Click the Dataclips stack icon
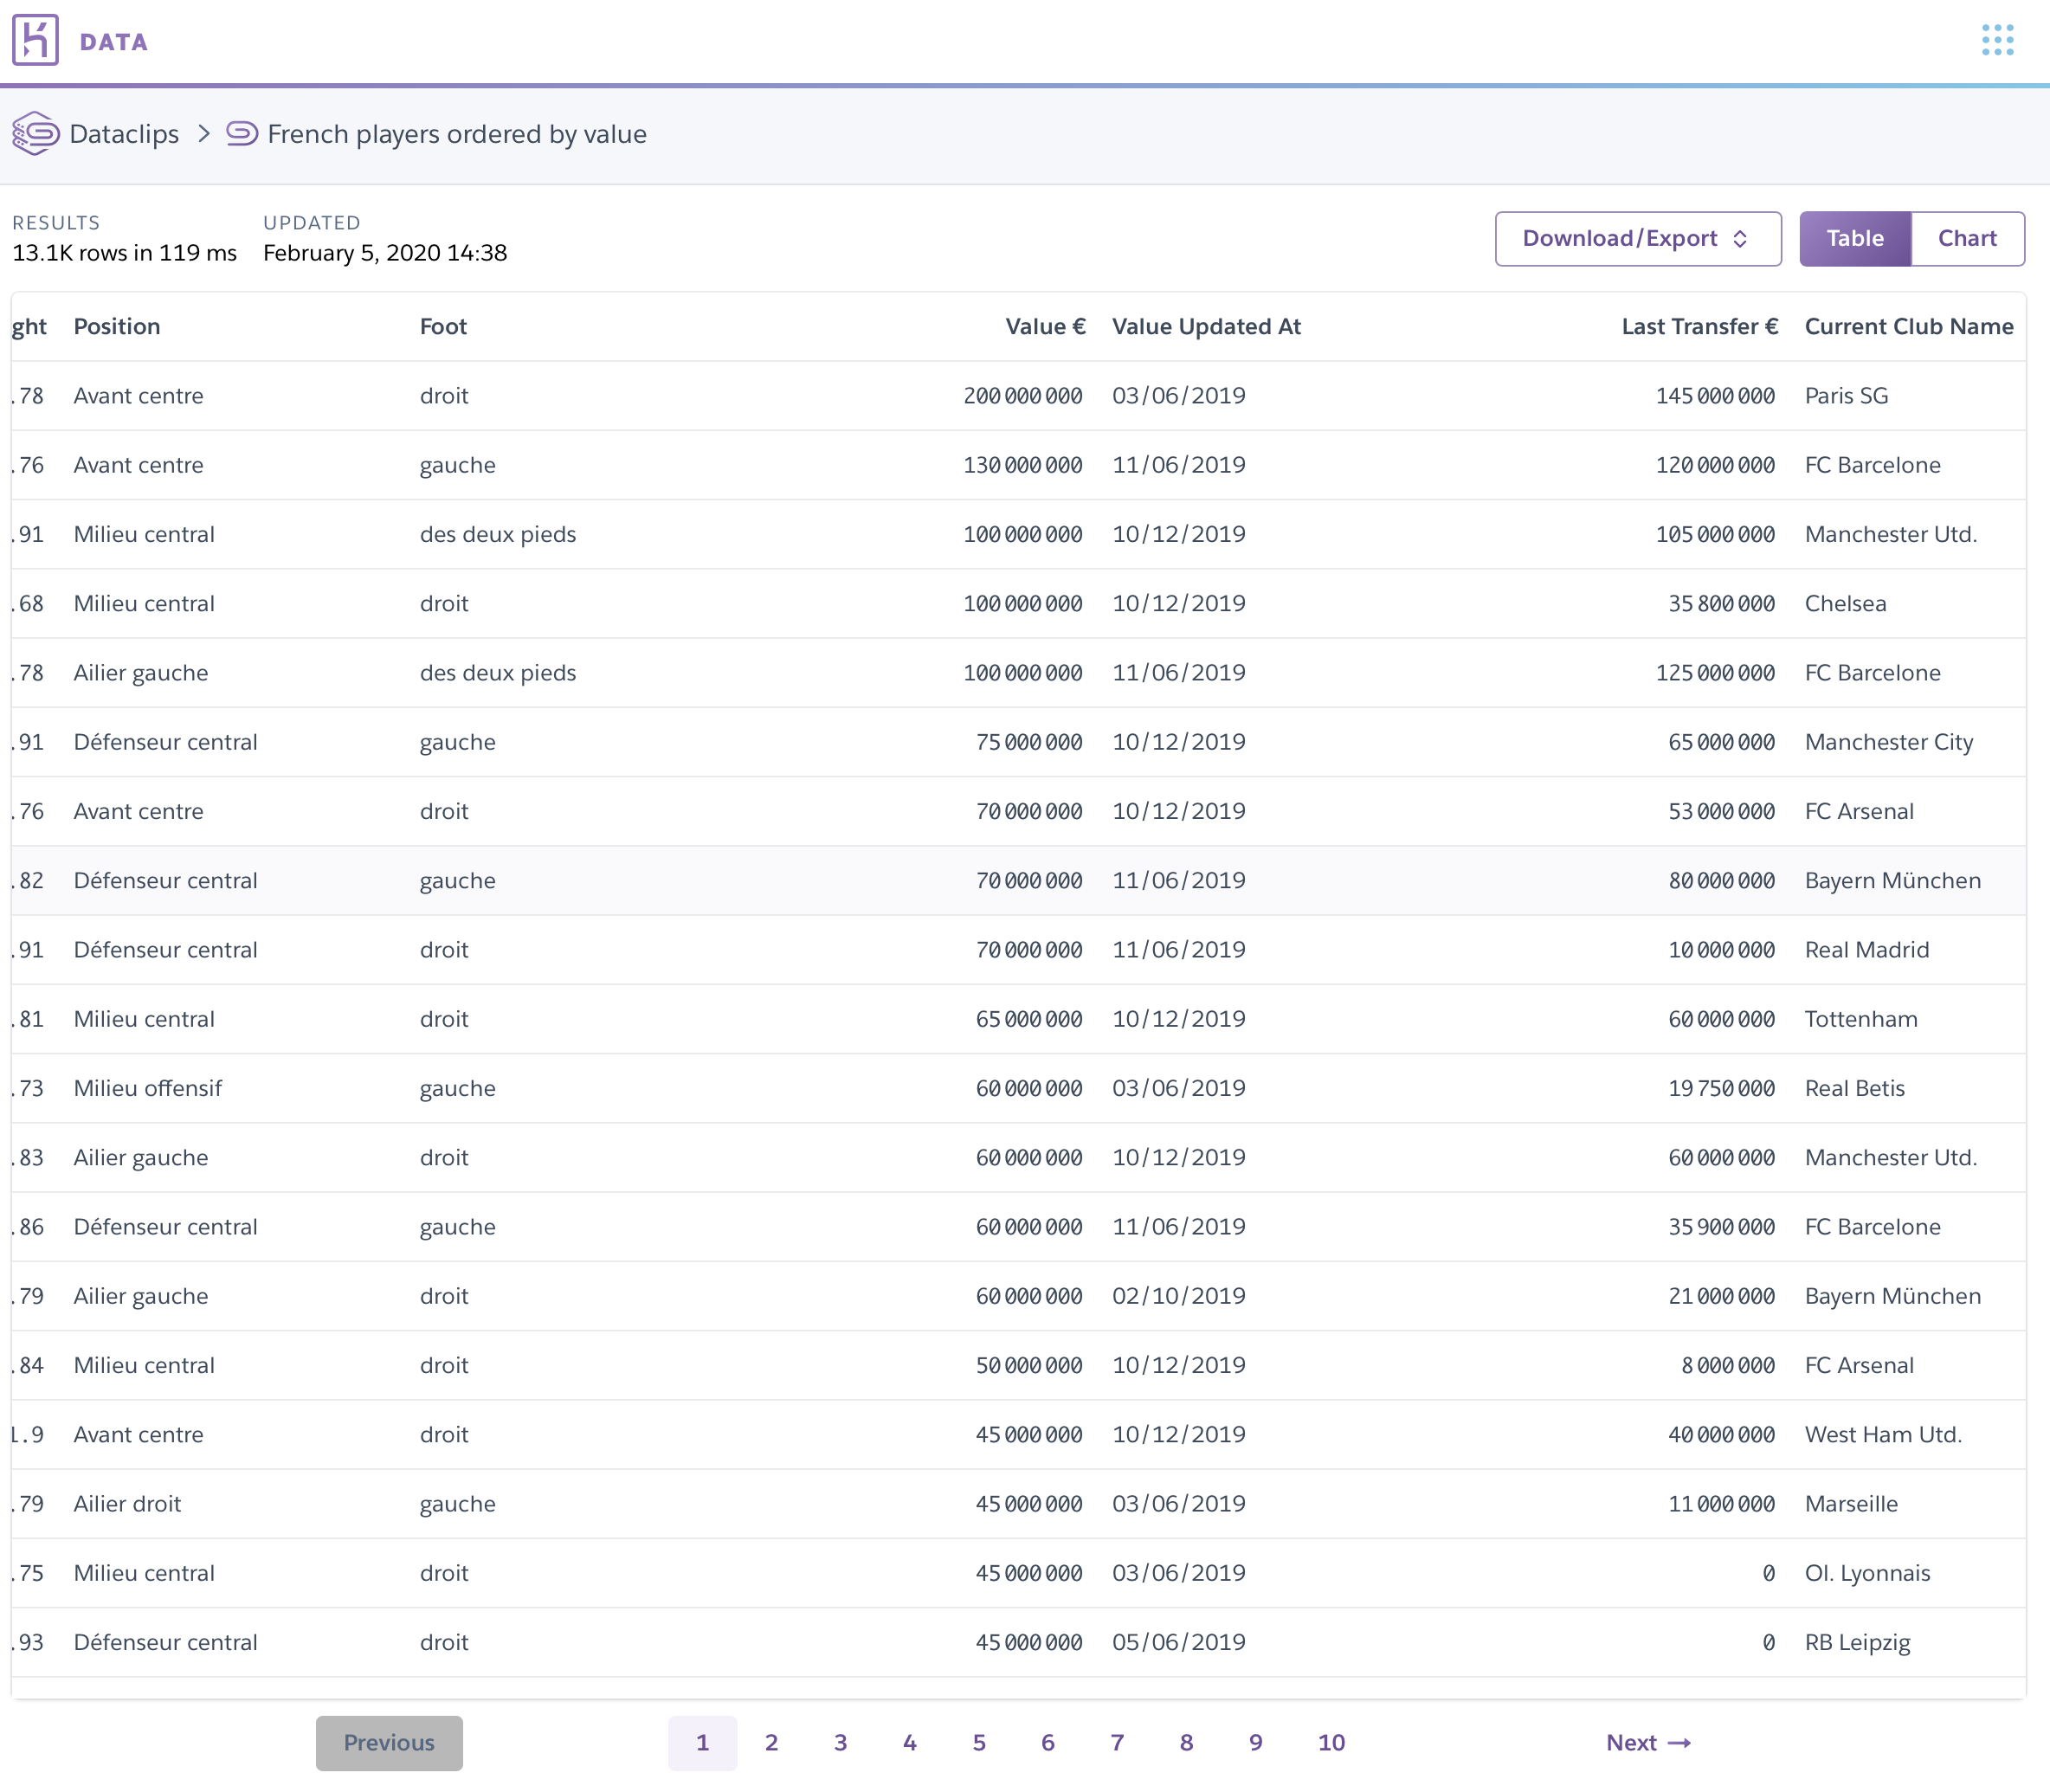Viewport: 2050px width, 1792px height. [36, 134]
